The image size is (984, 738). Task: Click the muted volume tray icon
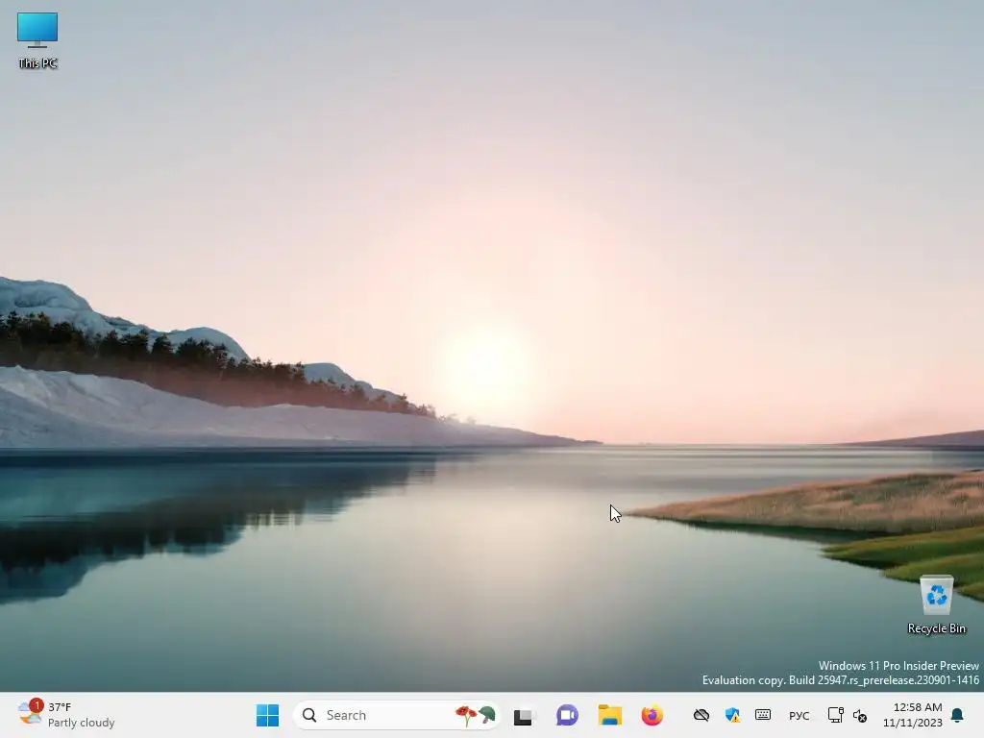tap(860, 715)
